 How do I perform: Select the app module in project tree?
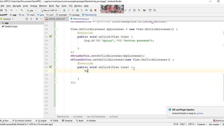[6, 23]
